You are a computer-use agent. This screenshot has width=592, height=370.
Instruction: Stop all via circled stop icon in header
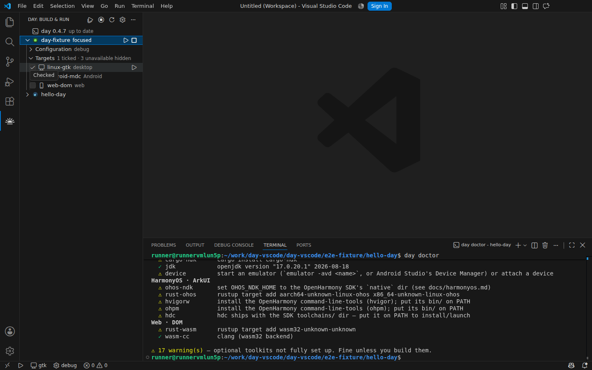click(x=101, y=20)
